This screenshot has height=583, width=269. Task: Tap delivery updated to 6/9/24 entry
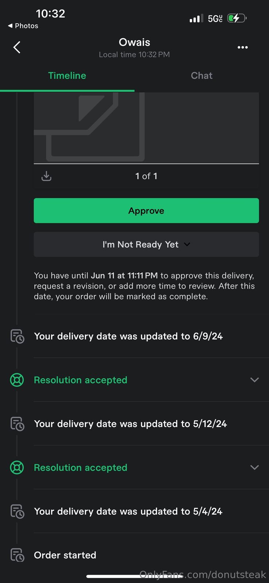128,336
